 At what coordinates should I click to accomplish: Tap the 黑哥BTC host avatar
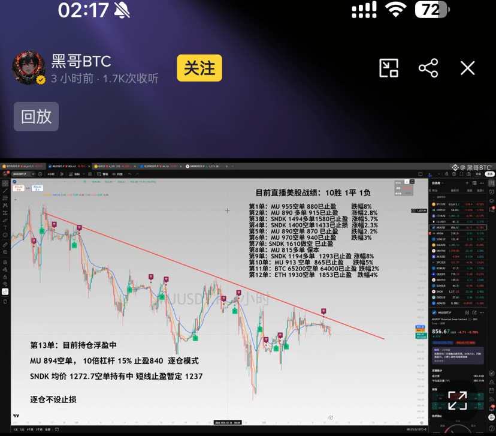[x=29, y=68]
